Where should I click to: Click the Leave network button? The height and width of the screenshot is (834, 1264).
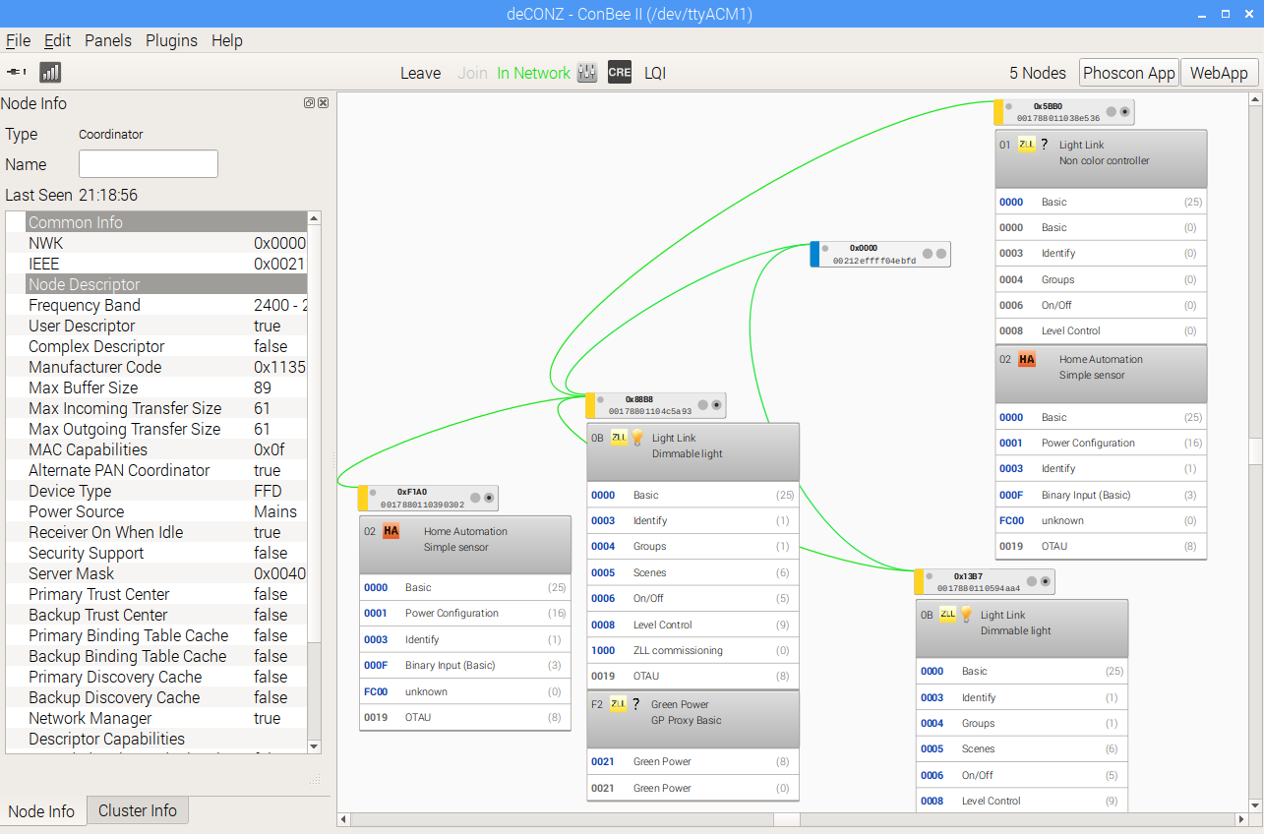(x=420, y=73)
